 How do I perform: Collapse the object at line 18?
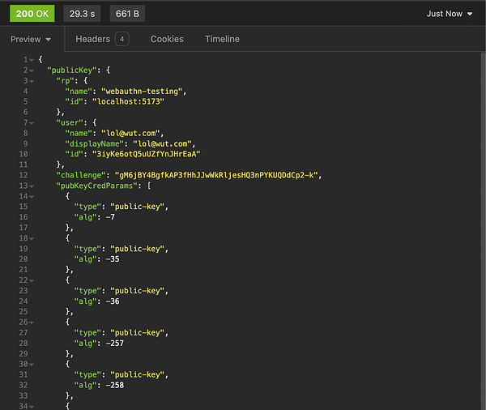32,239
